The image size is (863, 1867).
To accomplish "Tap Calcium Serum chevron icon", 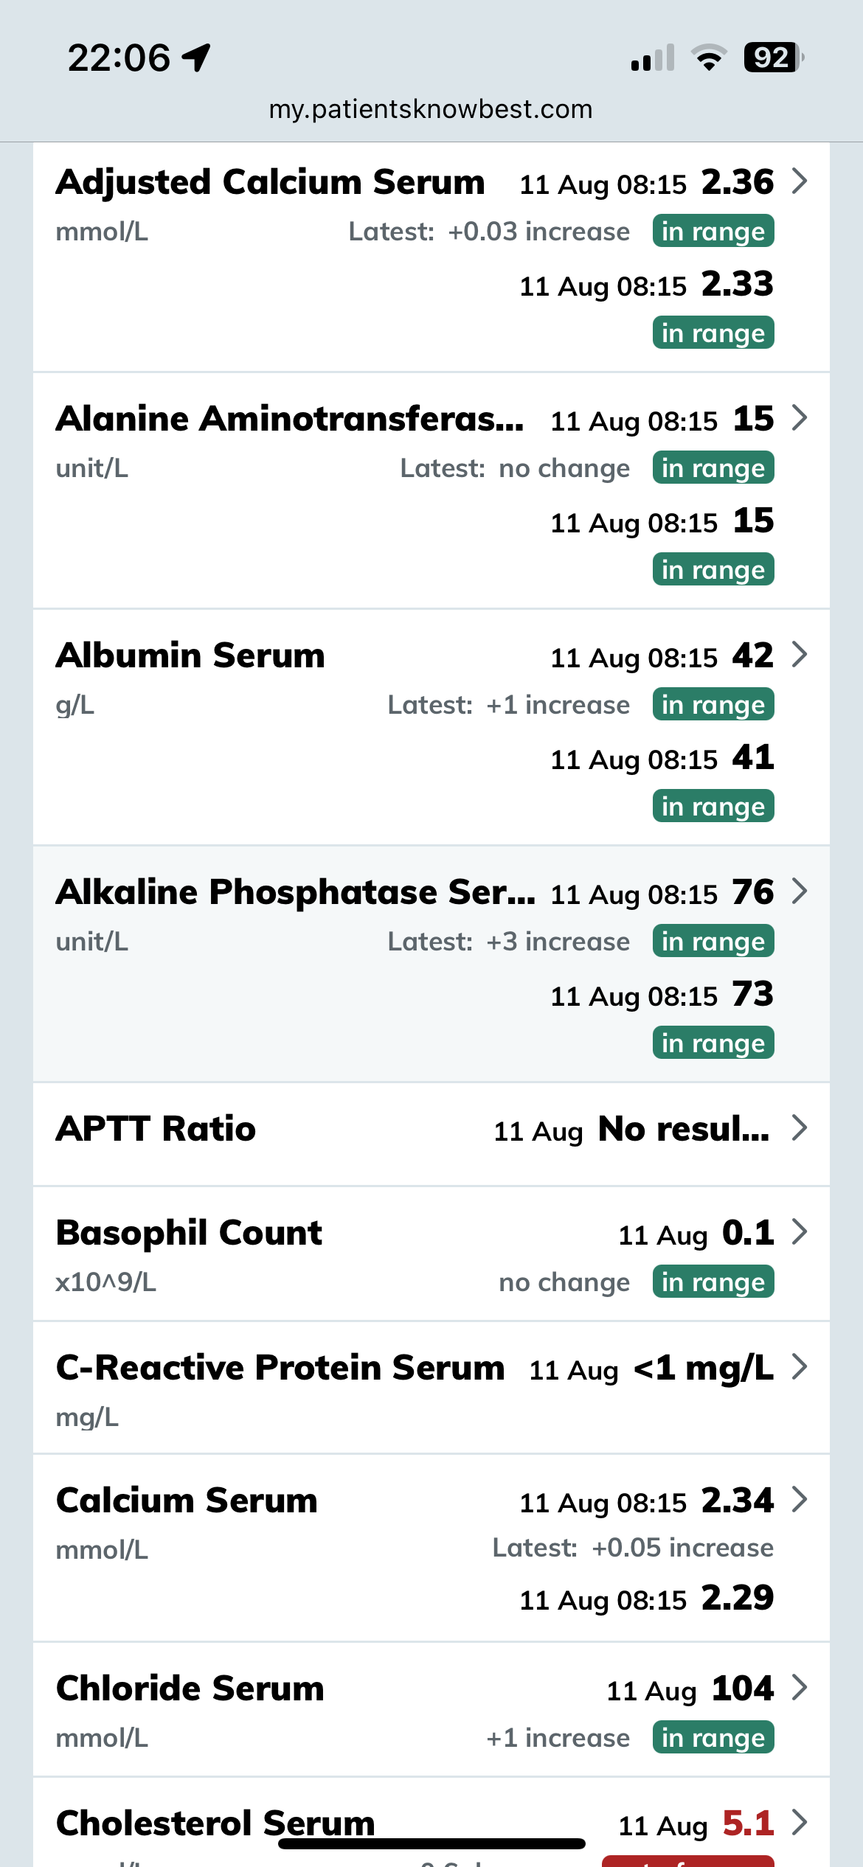I will [x=800, y=1499].
